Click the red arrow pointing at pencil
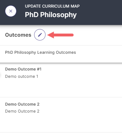 [x=60, y=35]
